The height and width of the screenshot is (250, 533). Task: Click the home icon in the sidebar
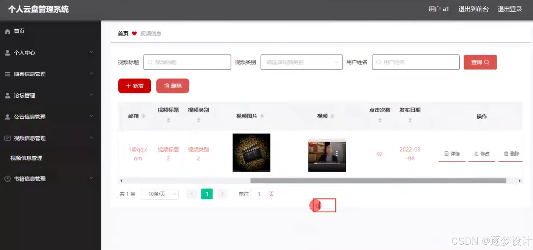[8, 31]
